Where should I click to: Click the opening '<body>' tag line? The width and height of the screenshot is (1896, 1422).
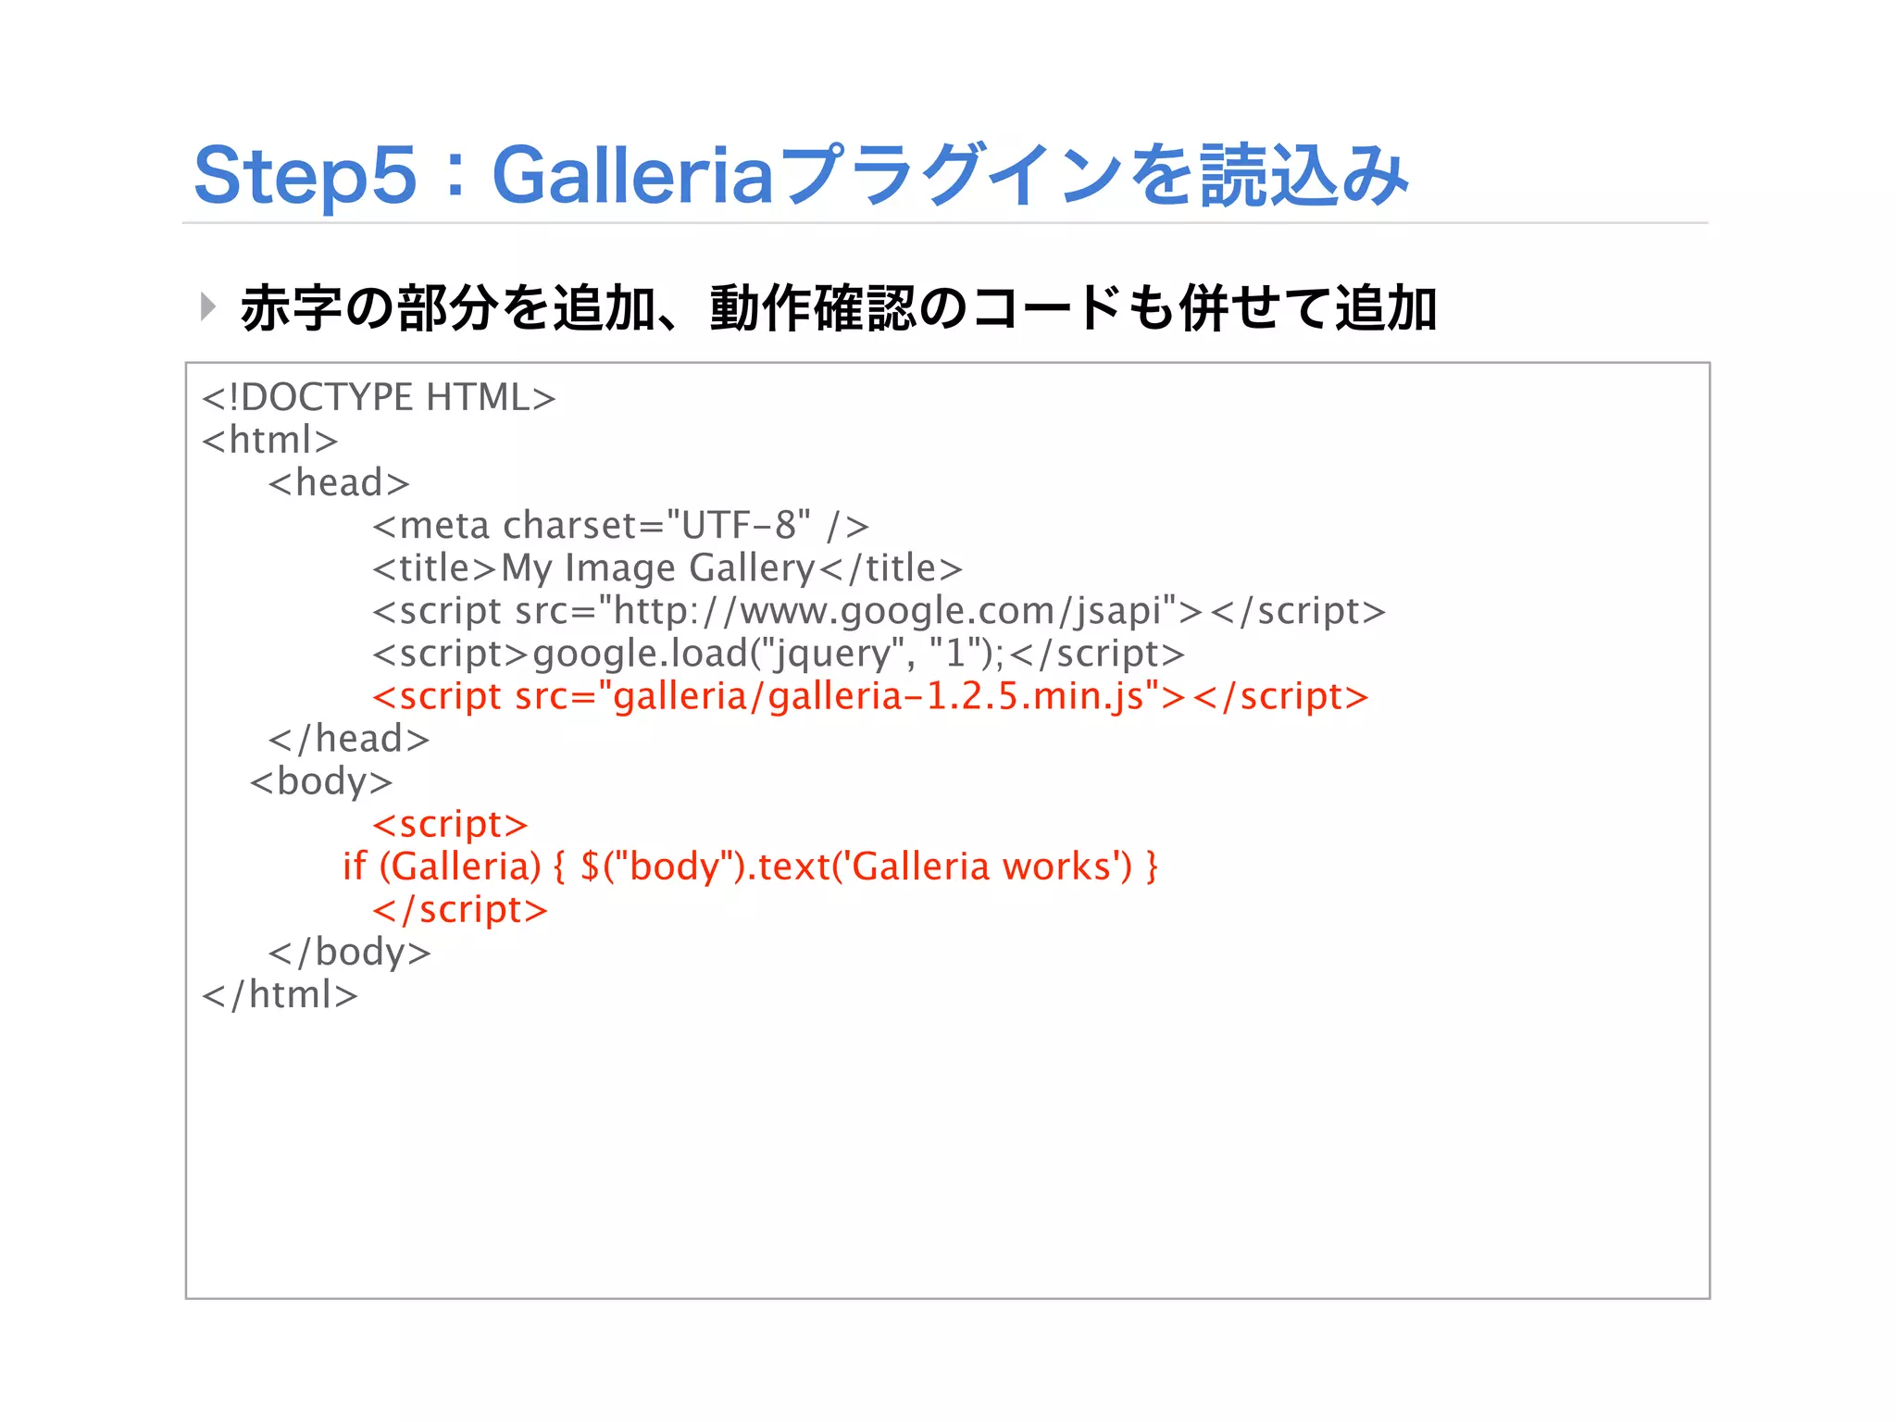(x=321, y=781)
